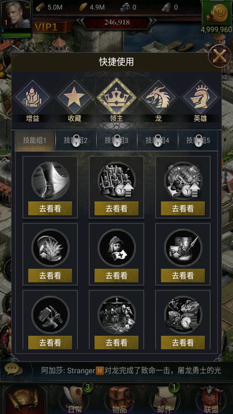Open the 收藏 star category
Screen dimensions: 233x414
(75, 98)
